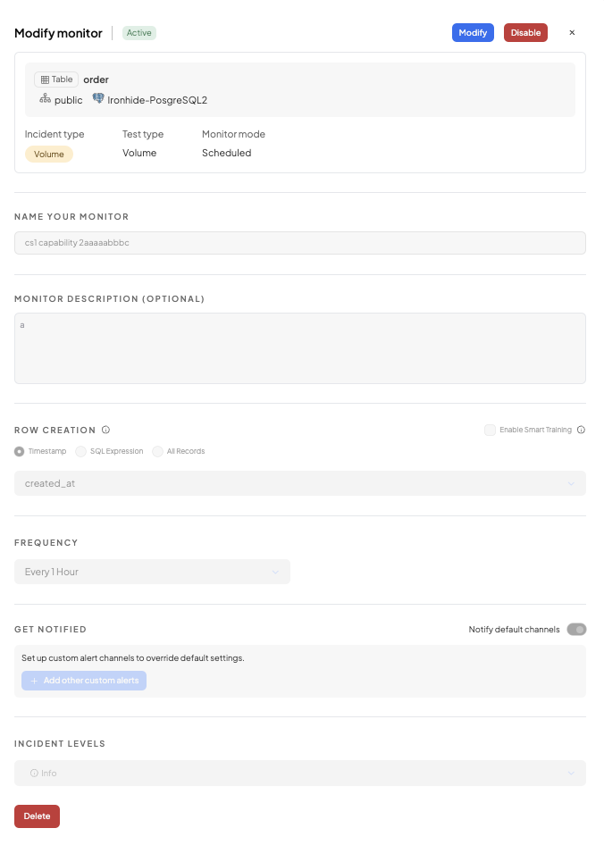Click the plus icon on Add custom alerts
604x845 pixels.
pyautogui.click(x=34, y=681)
